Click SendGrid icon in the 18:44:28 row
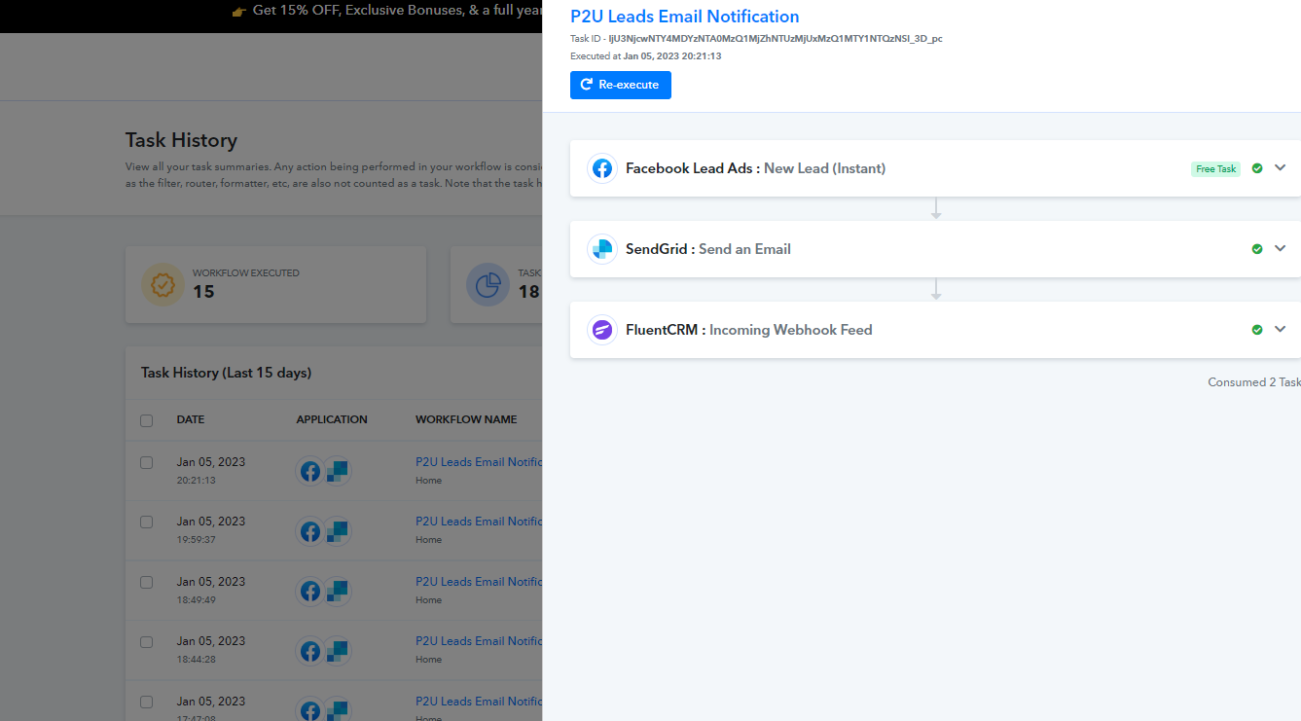 337,651
